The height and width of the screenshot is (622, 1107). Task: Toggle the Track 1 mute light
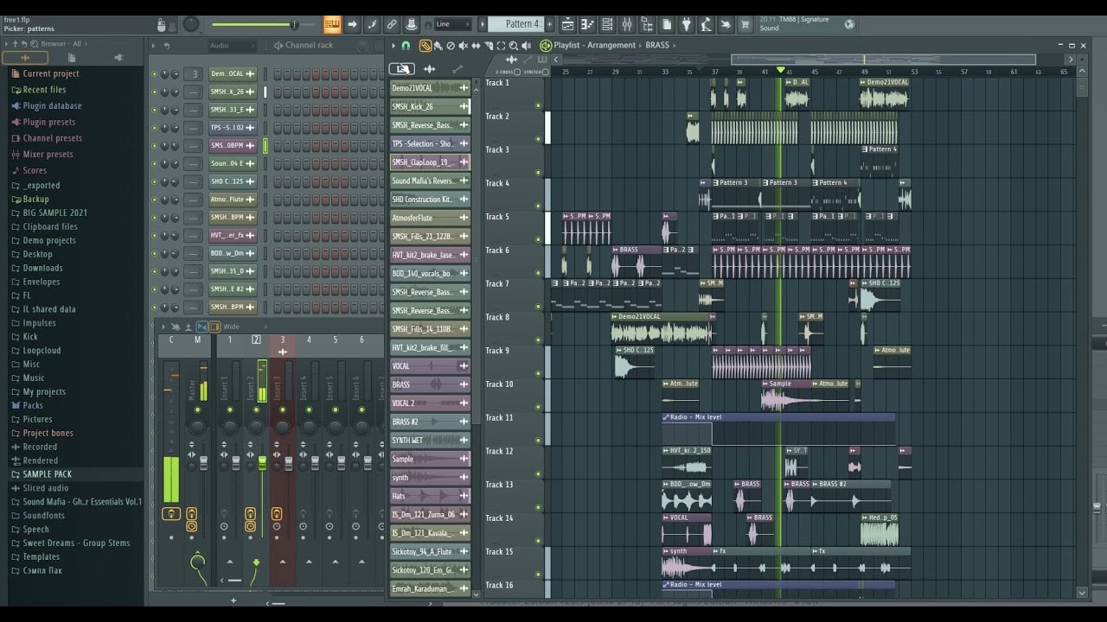coord(538,105)
